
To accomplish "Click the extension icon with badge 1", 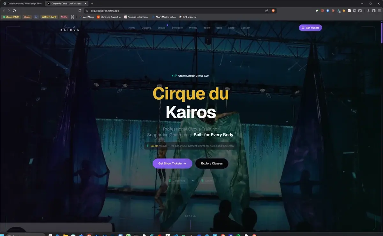I will (x=339, y=11).
